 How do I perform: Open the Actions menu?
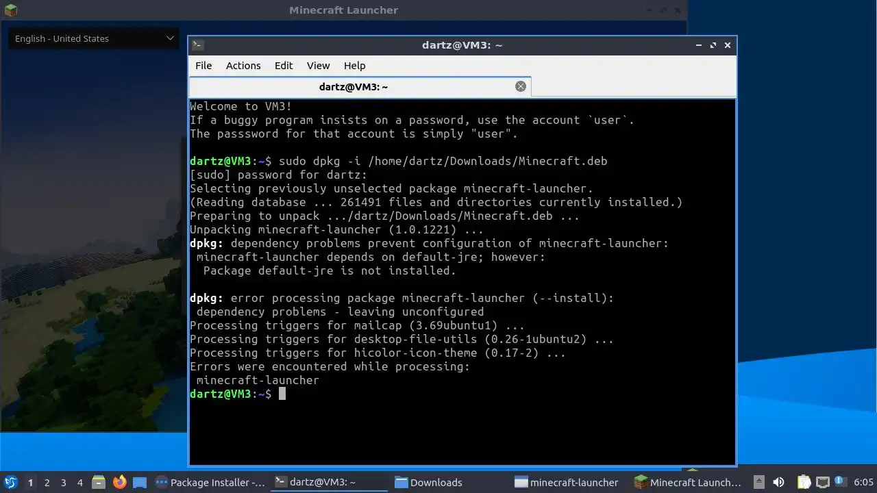pyautogui.click(x=243, y=66)
